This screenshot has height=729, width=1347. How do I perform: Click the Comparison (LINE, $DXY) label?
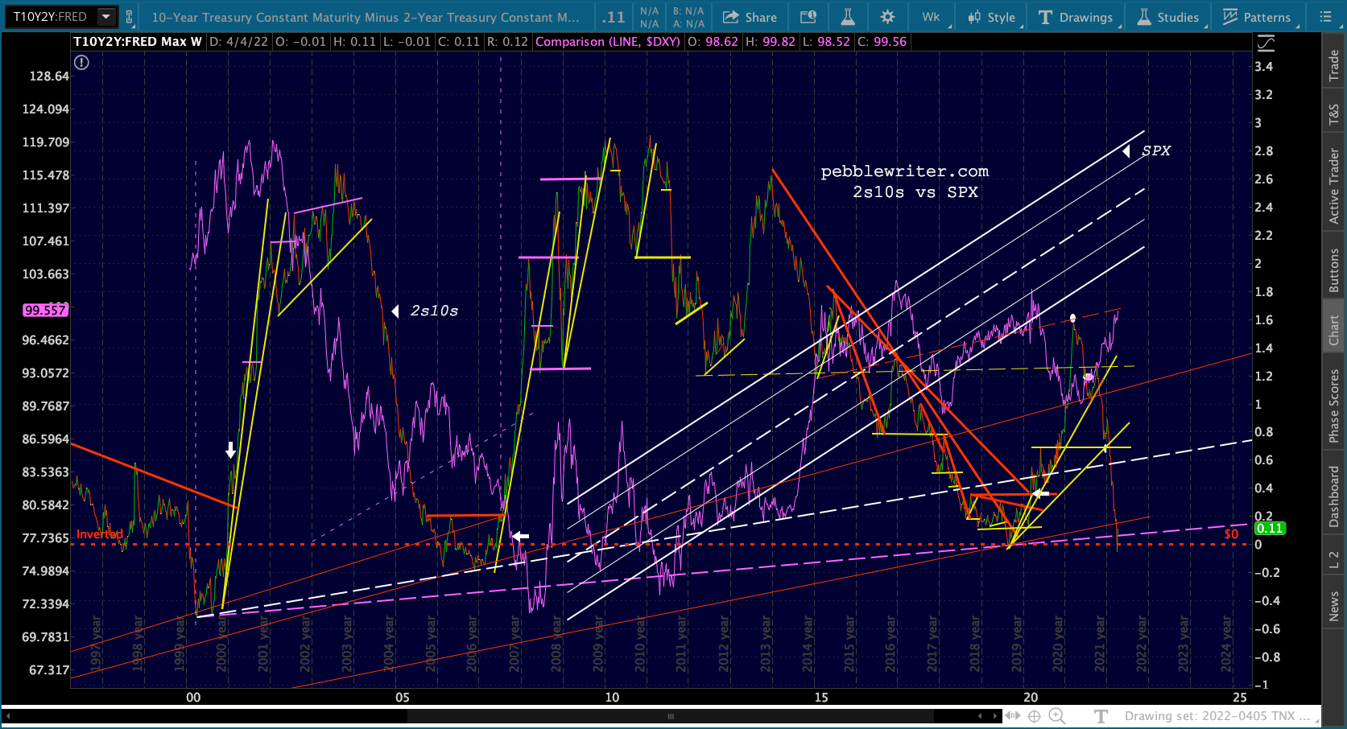coord(608,42)
